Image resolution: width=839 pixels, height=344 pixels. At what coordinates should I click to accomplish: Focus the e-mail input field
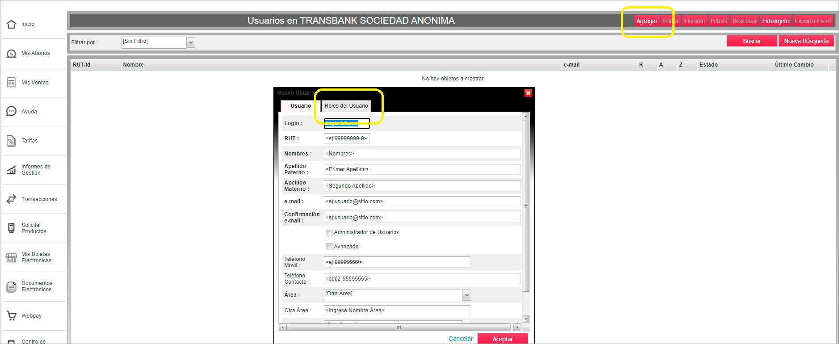coord(422,201)
